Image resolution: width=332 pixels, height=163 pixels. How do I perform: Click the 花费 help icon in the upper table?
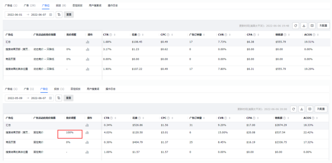point(139,34)
